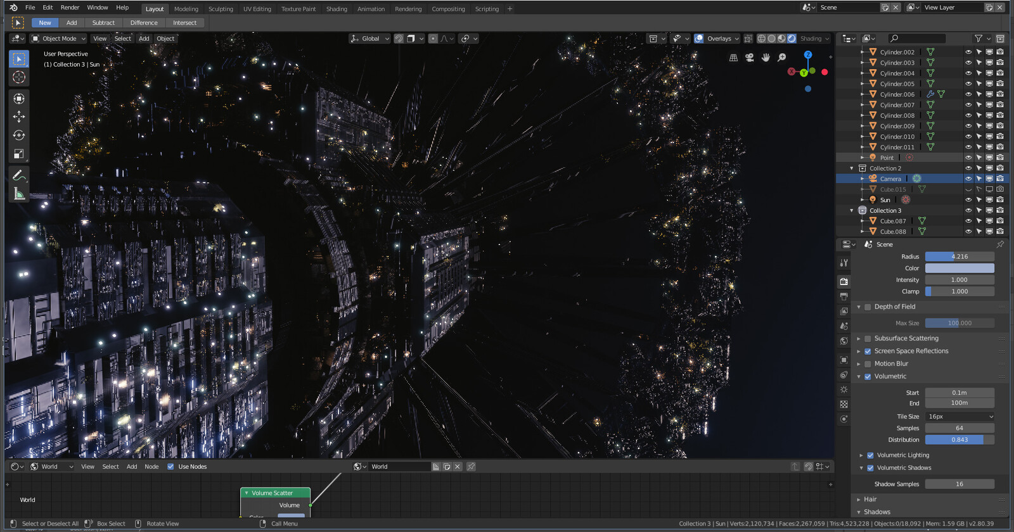This screenshot has width=1014, height=532.
Task: Click the zoom magnifier icon in the viewport
Action: pyautogui.click(x=782, y=58)
